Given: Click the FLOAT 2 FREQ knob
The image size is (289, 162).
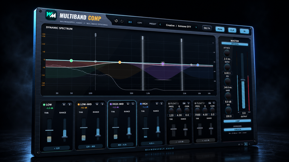Looking at the screenshot, I should tap(197, 110).
